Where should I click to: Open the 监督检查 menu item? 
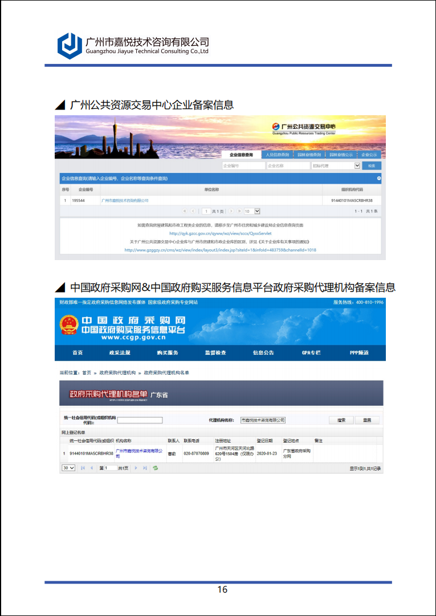pyautogui.click(x=215, y=353)
